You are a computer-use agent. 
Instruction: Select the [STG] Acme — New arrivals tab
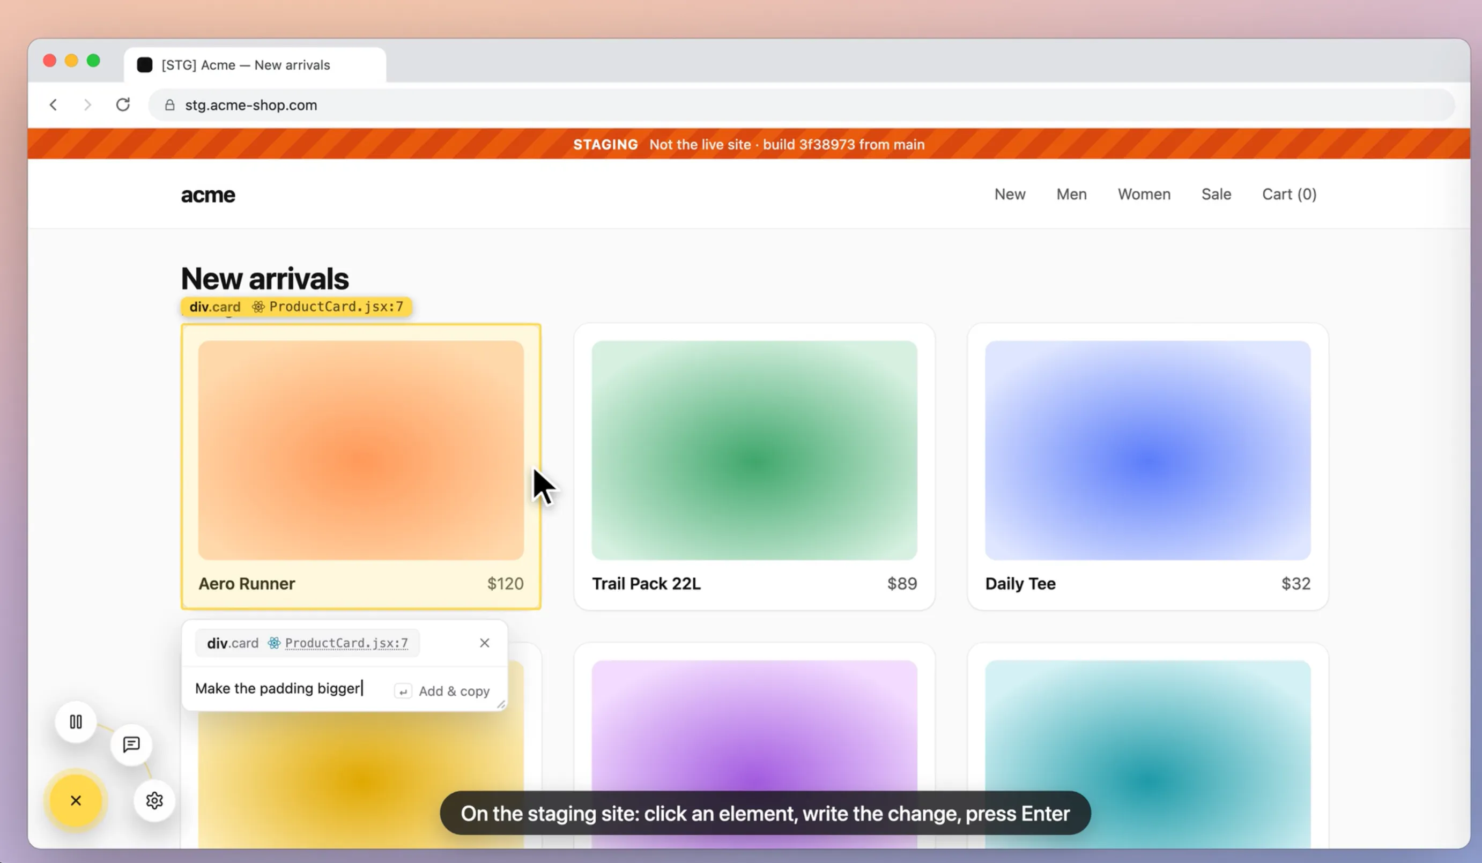pos(255,65)
